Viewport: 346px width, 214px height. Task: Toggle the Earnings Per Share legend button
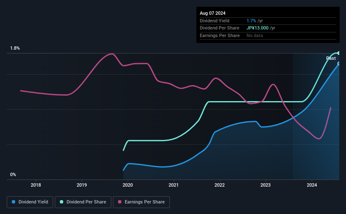coord(141,202)
